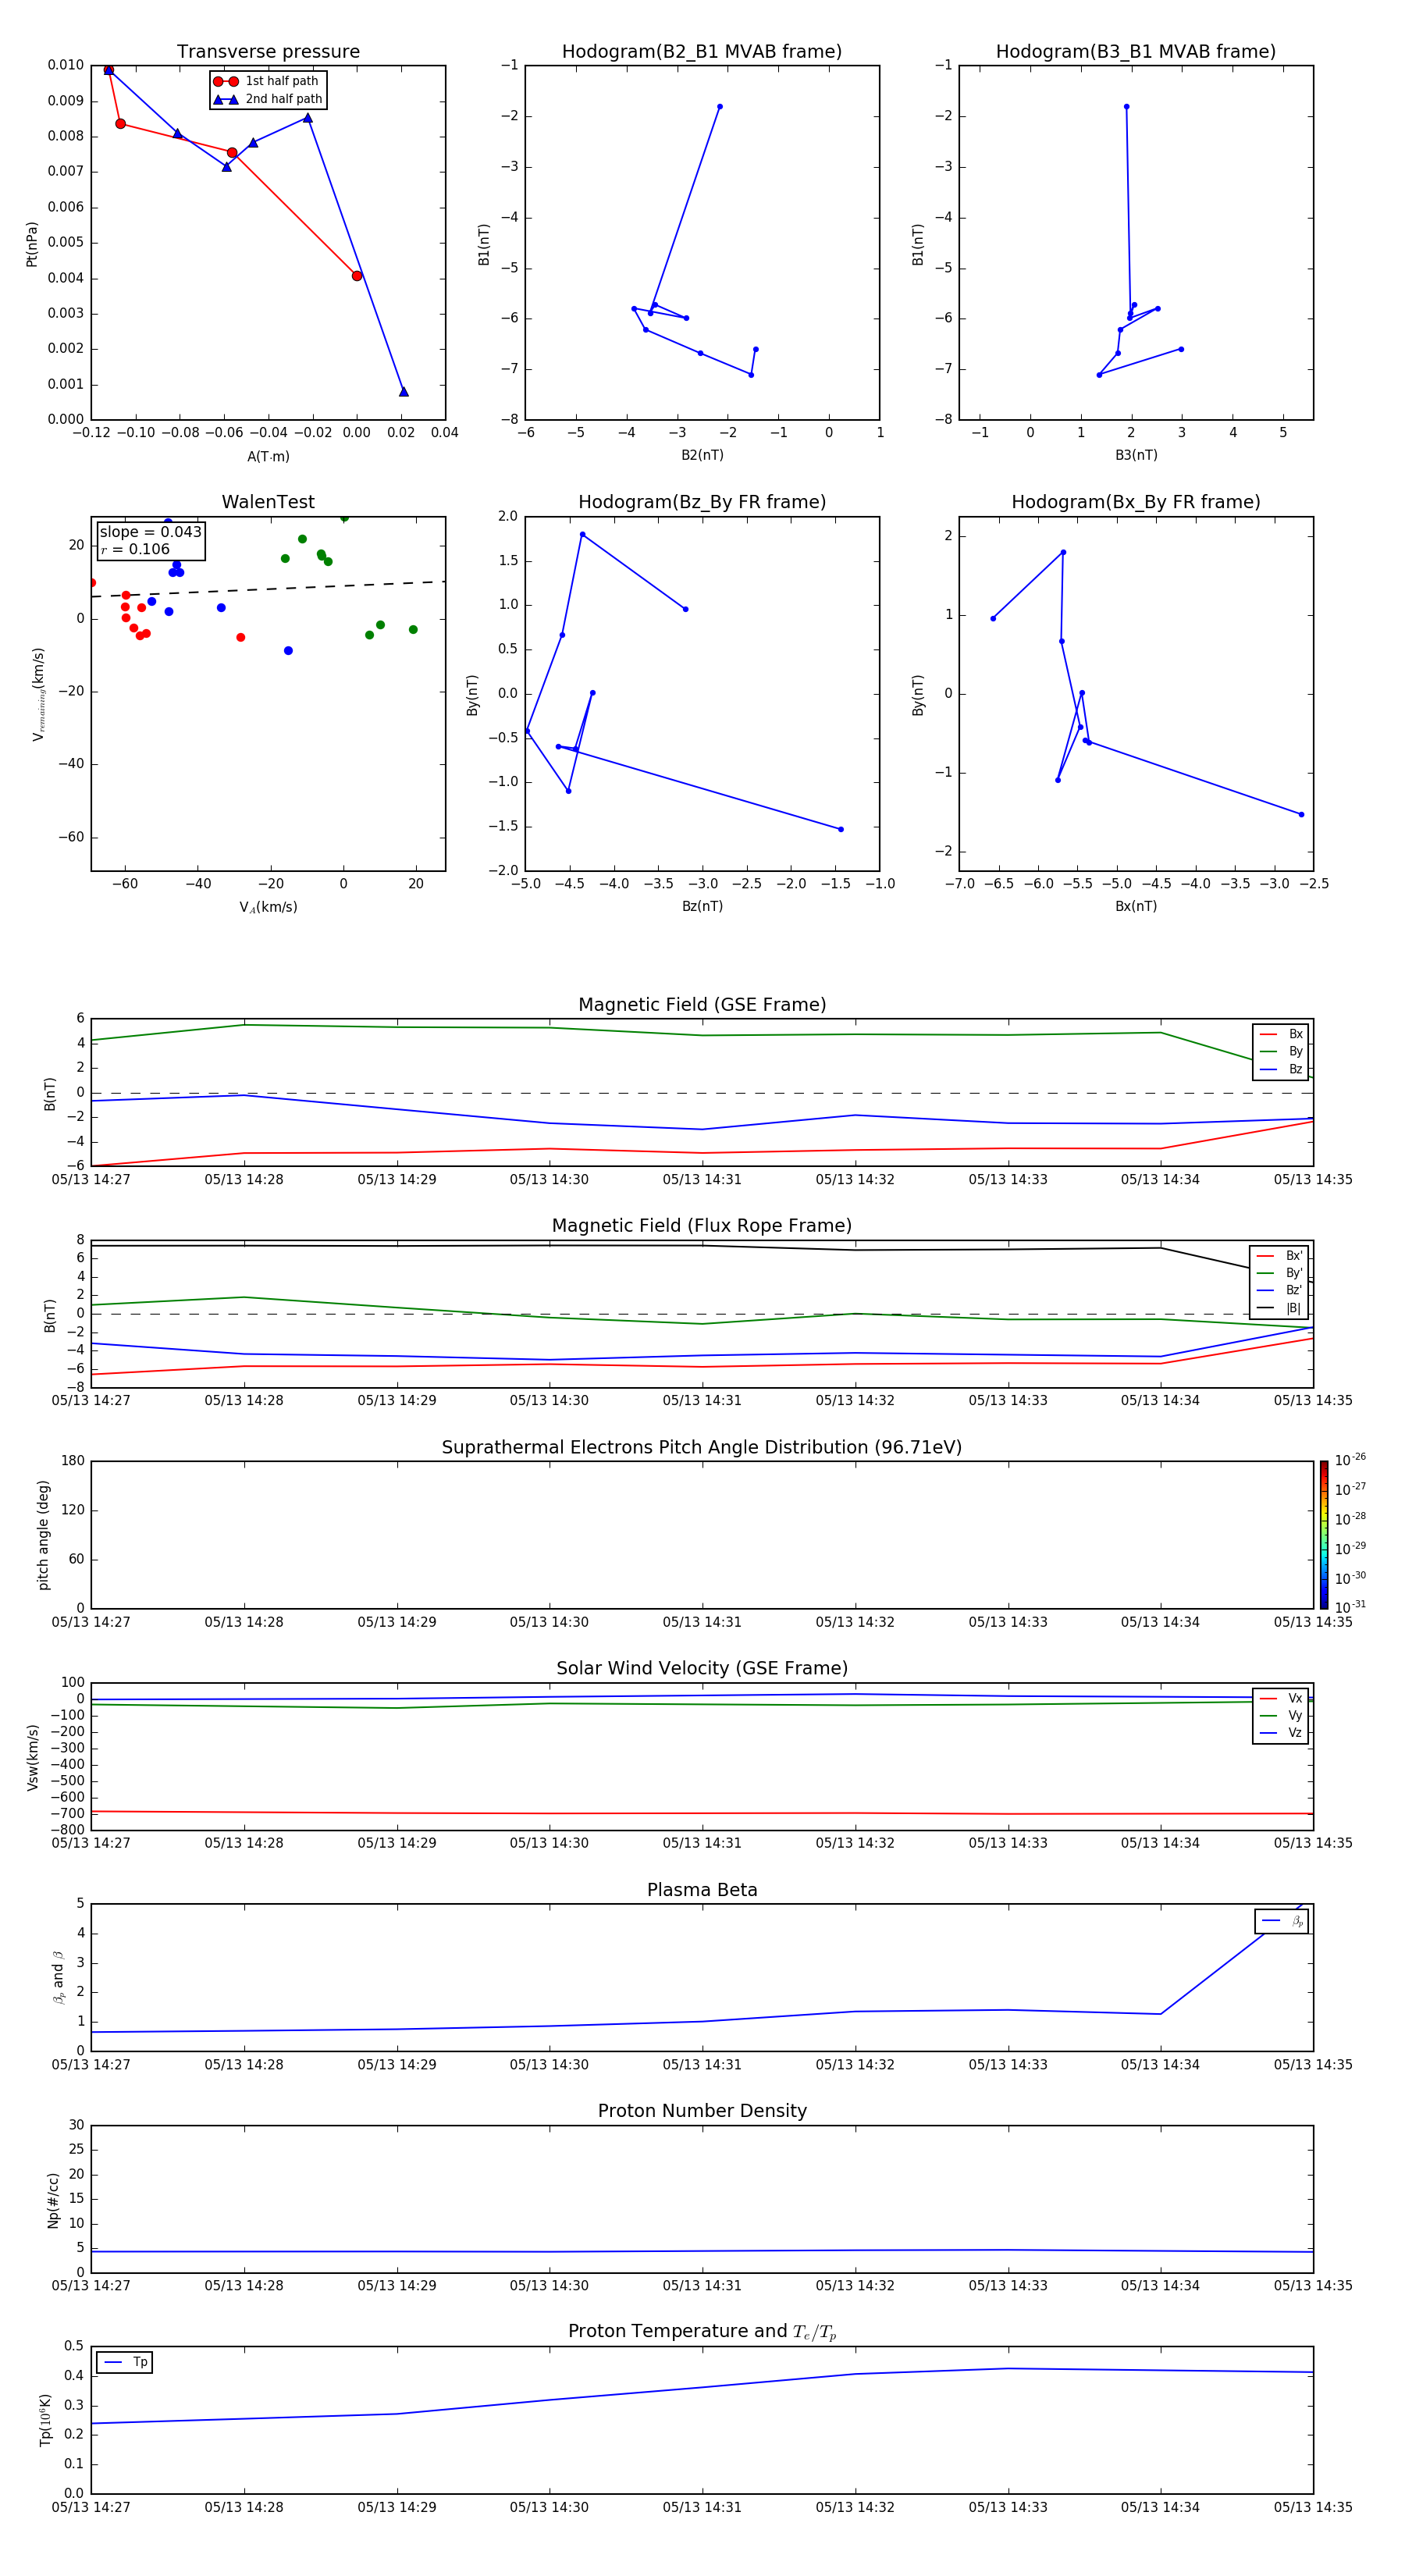Click the "Bz'" legend entry in Flux Rope plot

click(x=1279, y=1290)
